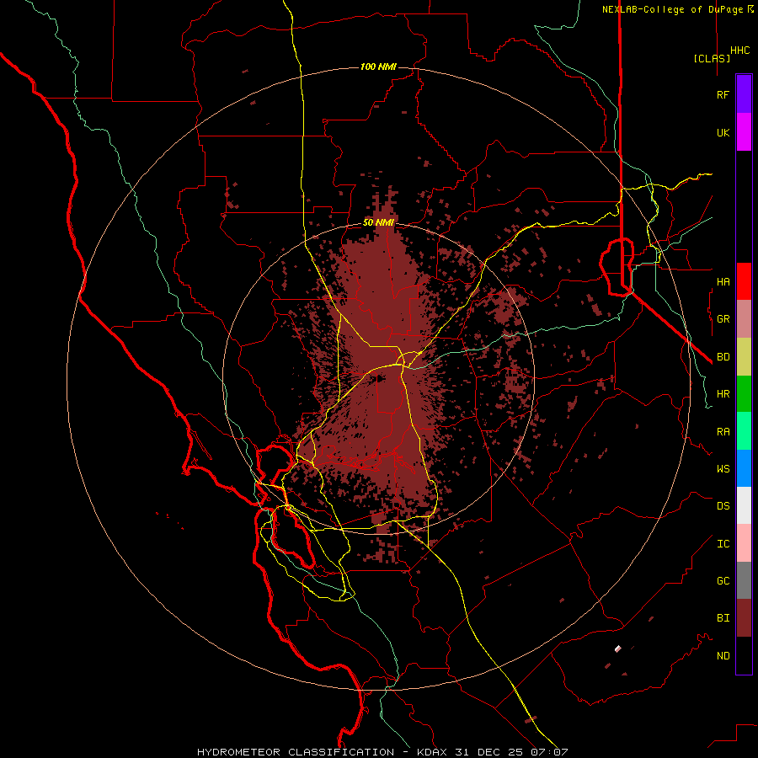Image resolution: width=758 pixels, height=758 pixels.
Task: Click the 'GC' legend label
Action: point(723,581)
